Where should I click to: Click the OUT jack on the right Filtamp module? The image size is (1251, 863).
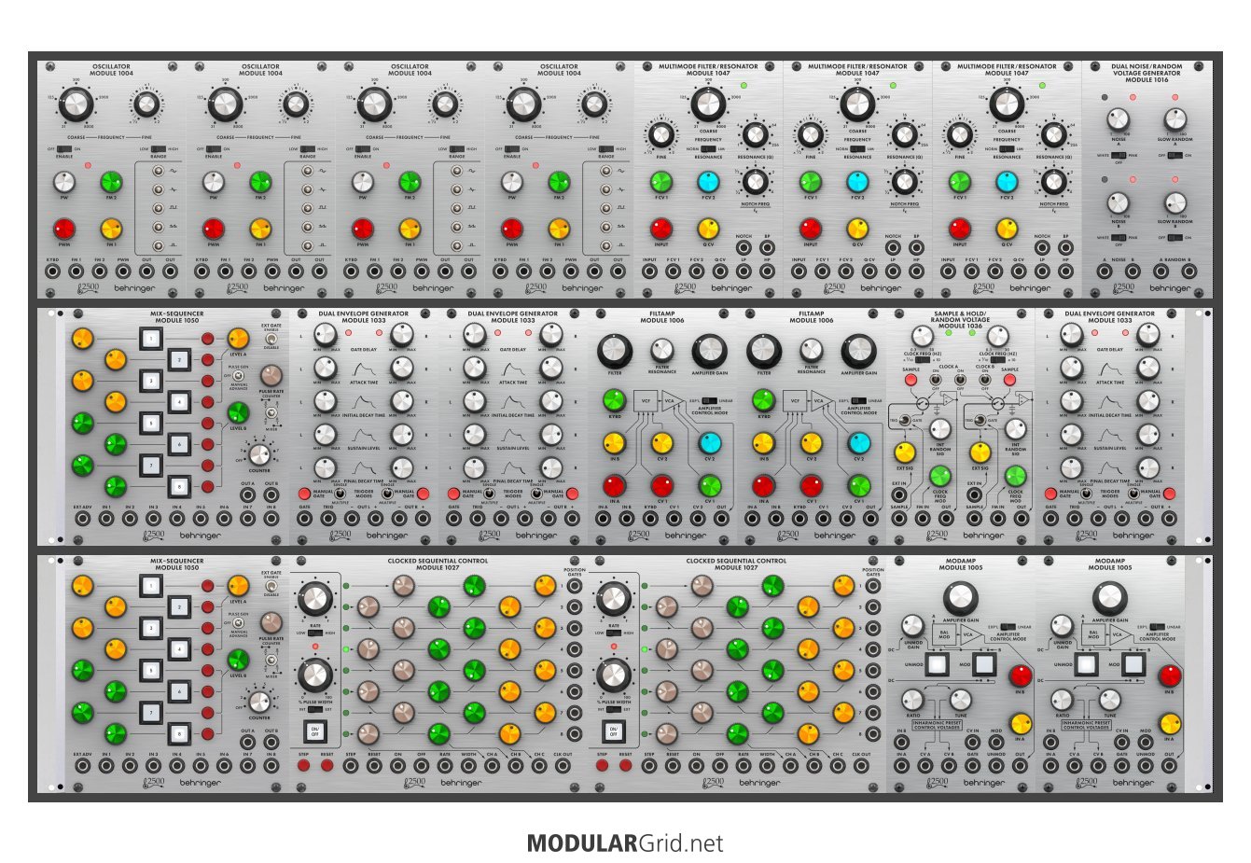[870, 519]
